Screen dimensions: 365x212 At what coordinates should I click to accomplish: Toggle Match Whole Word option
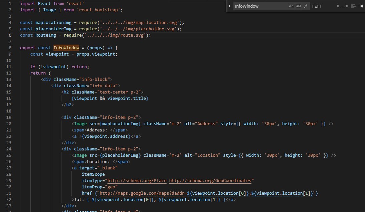[298, 6]
